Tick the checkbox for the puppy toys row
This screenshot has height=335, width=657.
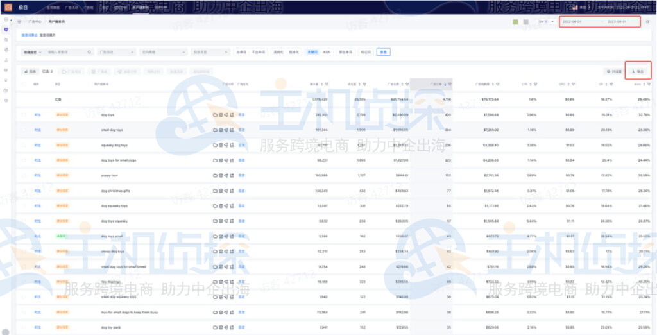pyautogui.click(x=24, y=176)
